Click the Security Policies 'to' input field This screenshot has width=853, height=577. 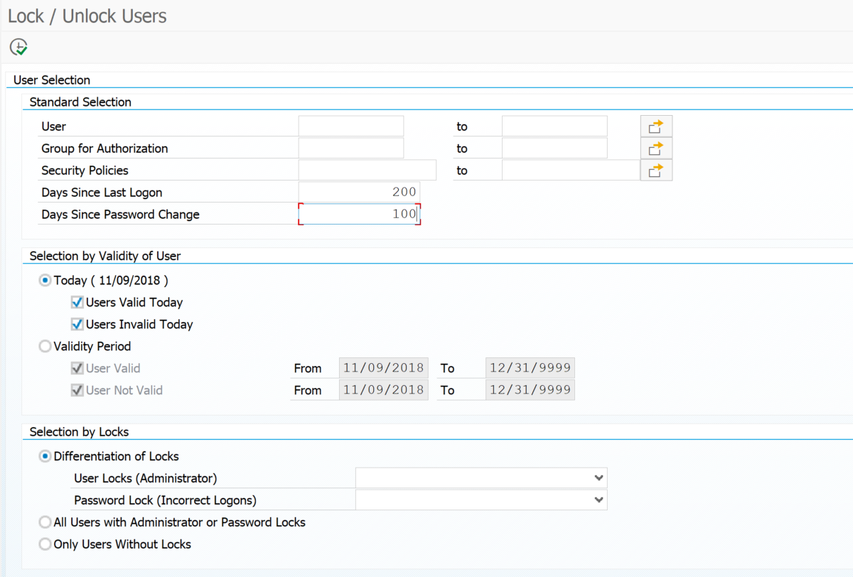coord(570,171)
